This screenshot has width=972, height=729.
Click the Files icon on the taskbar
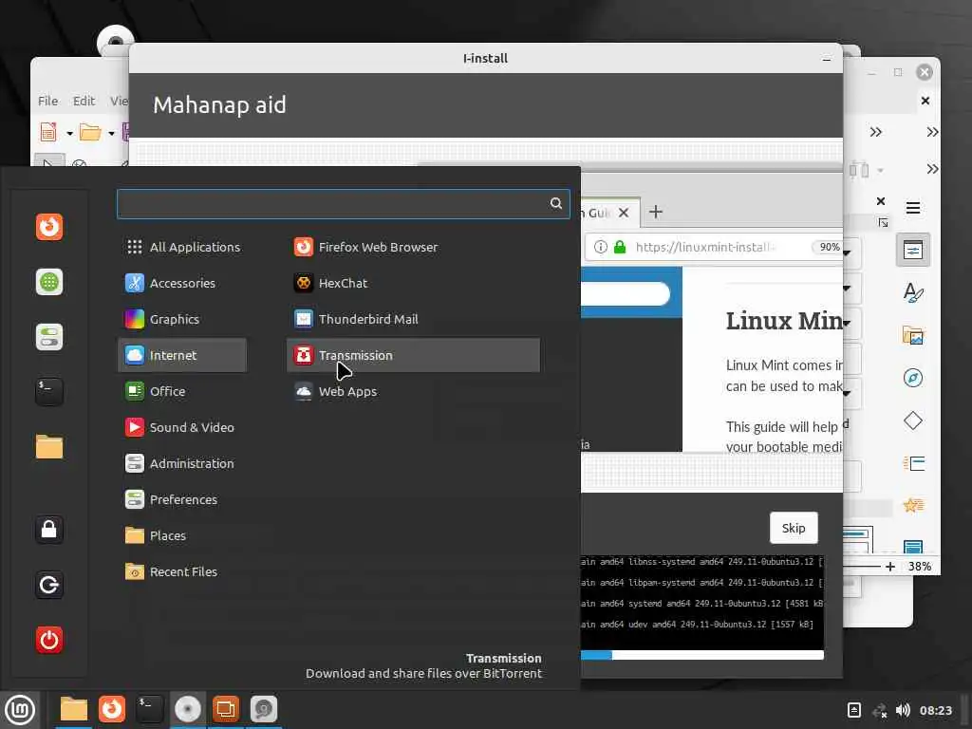point(73,709)
